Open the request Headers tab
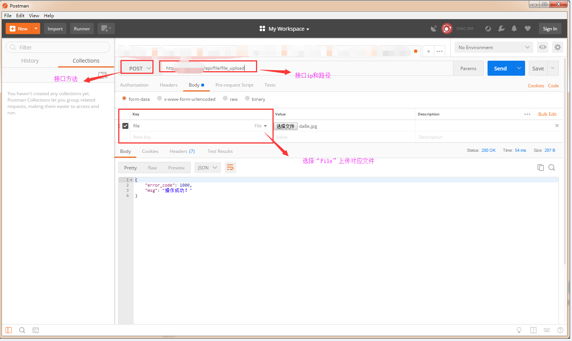 pyautogui.click(x=169, y=85)
